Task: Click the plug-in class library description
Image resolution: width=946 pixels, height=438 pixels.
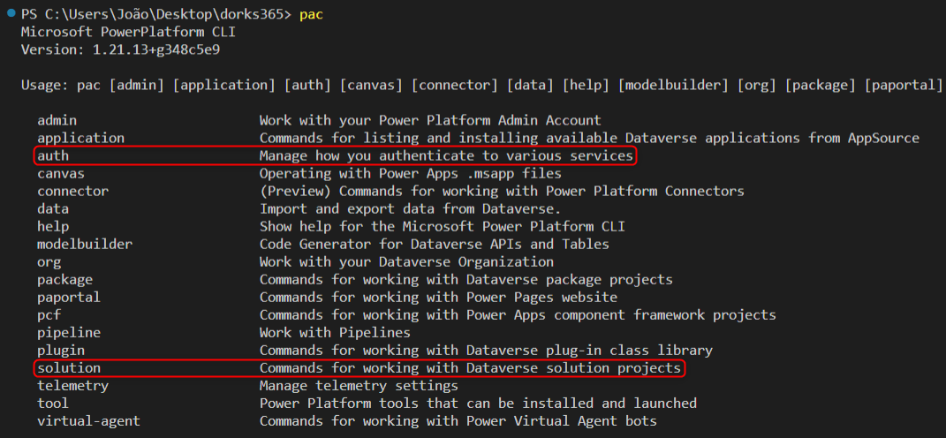Action: click(x=487, y=350)
